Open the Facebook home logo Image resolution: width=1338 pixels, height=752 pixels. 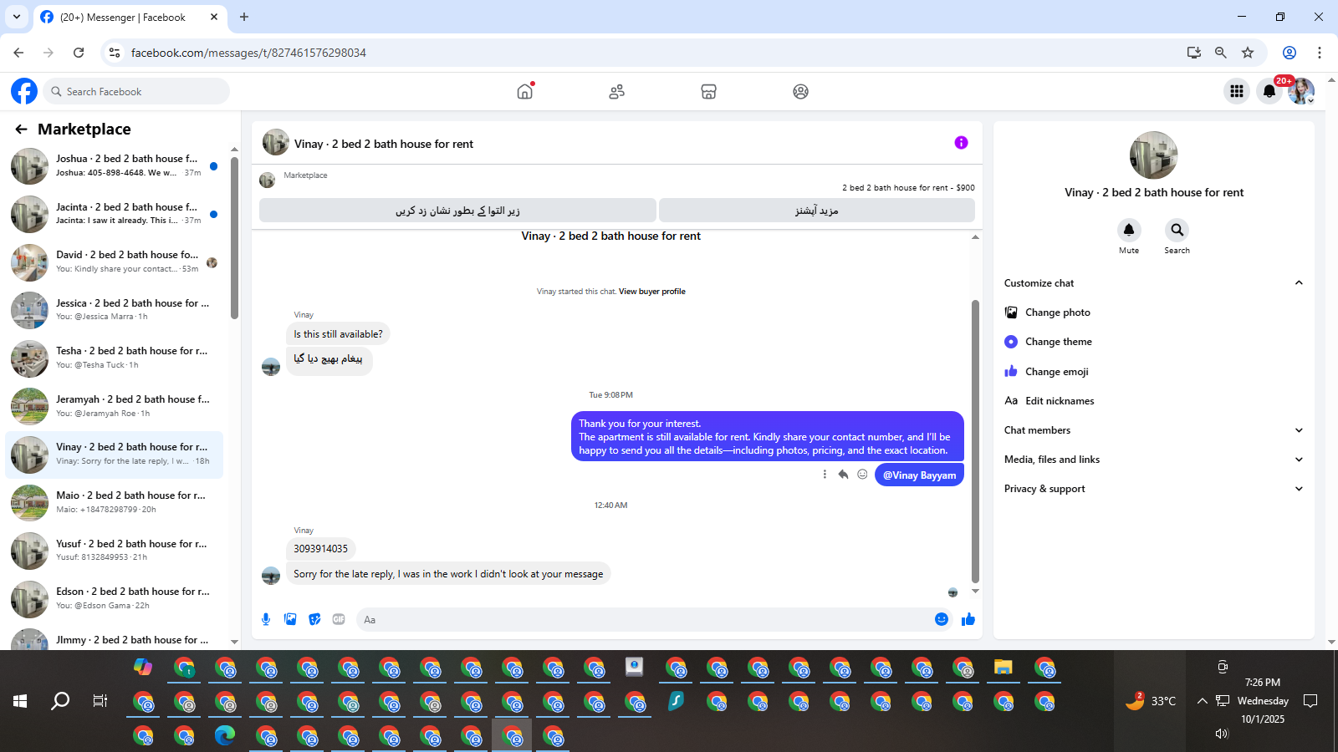[24, 91]
